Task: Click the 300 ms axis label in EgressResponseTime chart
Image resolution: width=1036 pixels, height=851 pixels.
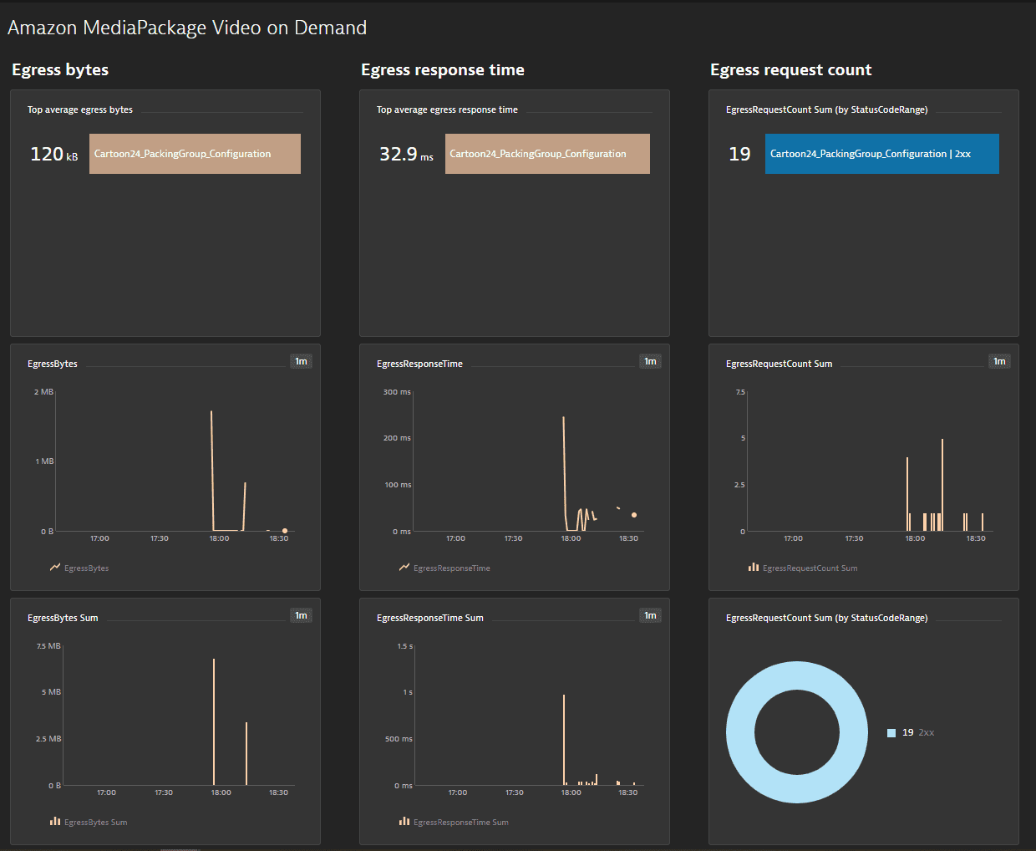Action: [x=397, y=392]
